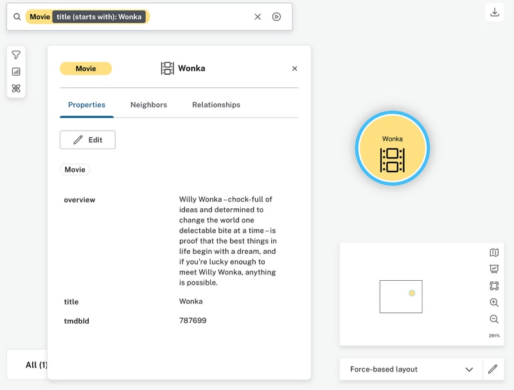Zoom in on the graph

tap(493, 303)
